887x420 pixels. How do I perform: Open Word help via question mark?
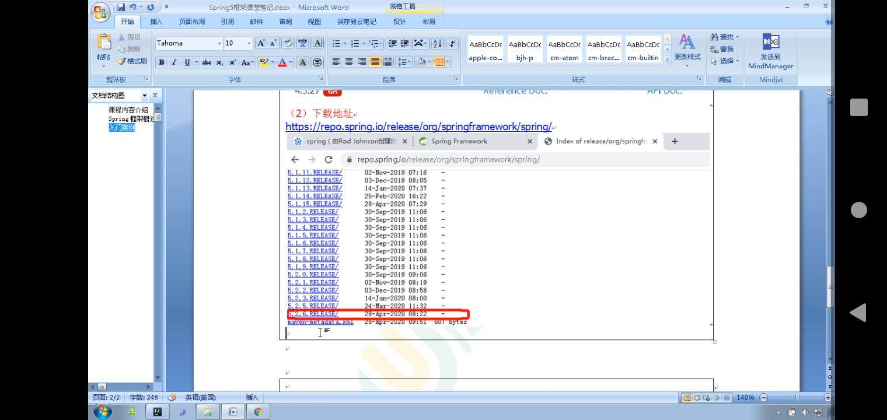[829, 22]
